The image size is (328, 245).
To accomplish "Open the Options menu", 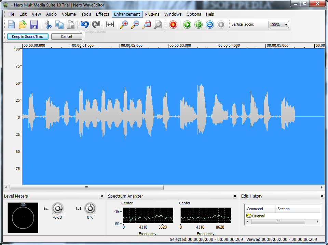I will [x=194, y=14].
